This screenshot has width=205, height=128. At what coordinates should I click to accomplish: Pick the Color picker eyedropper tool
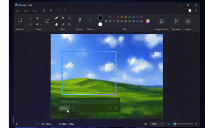coord(63,24)
